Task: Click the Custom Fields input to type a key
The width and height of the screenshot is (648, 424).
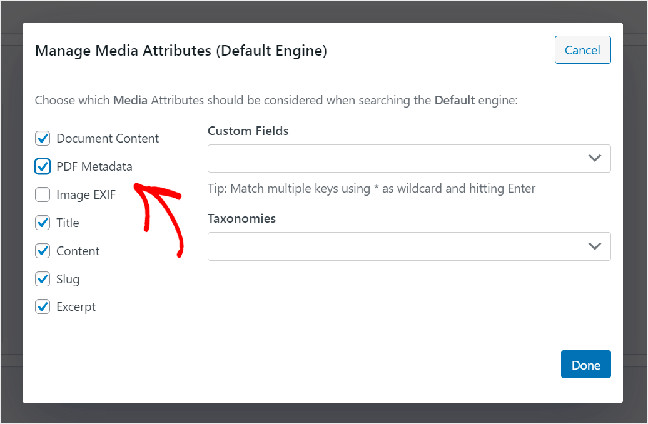Action: pos(375,158)
